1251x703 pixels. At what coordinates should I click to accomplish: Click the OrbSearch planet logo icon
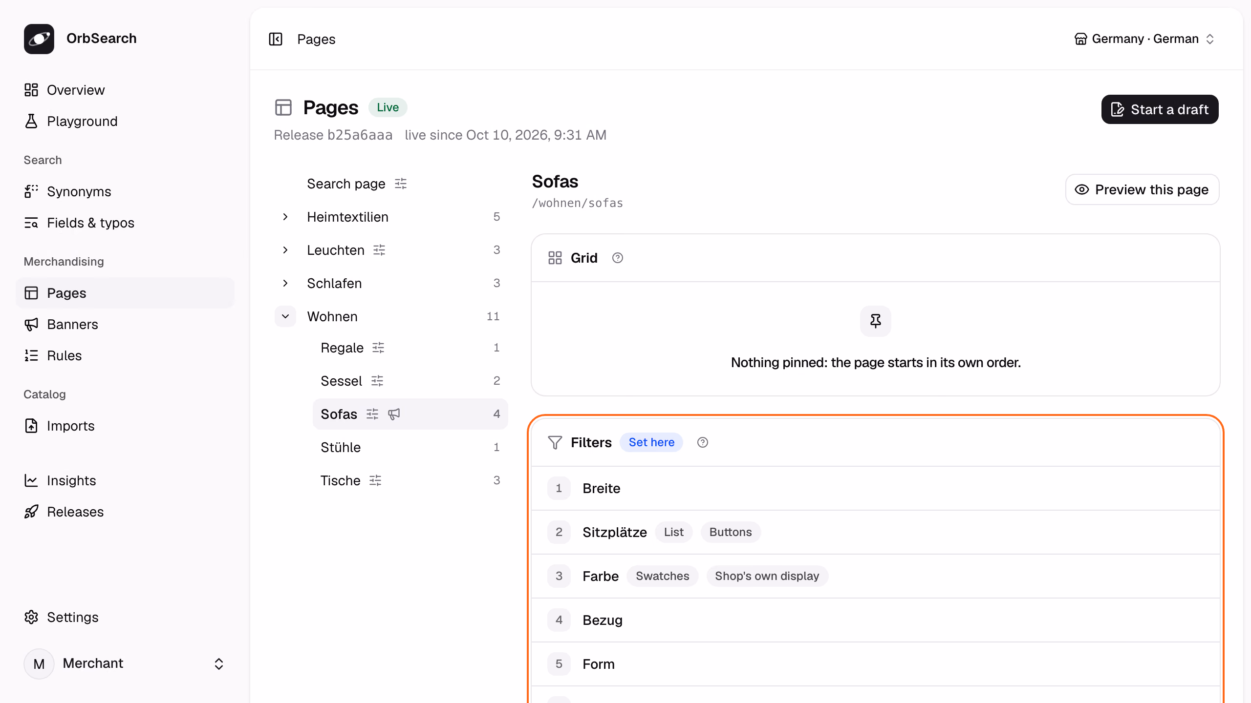pos(39,39)
